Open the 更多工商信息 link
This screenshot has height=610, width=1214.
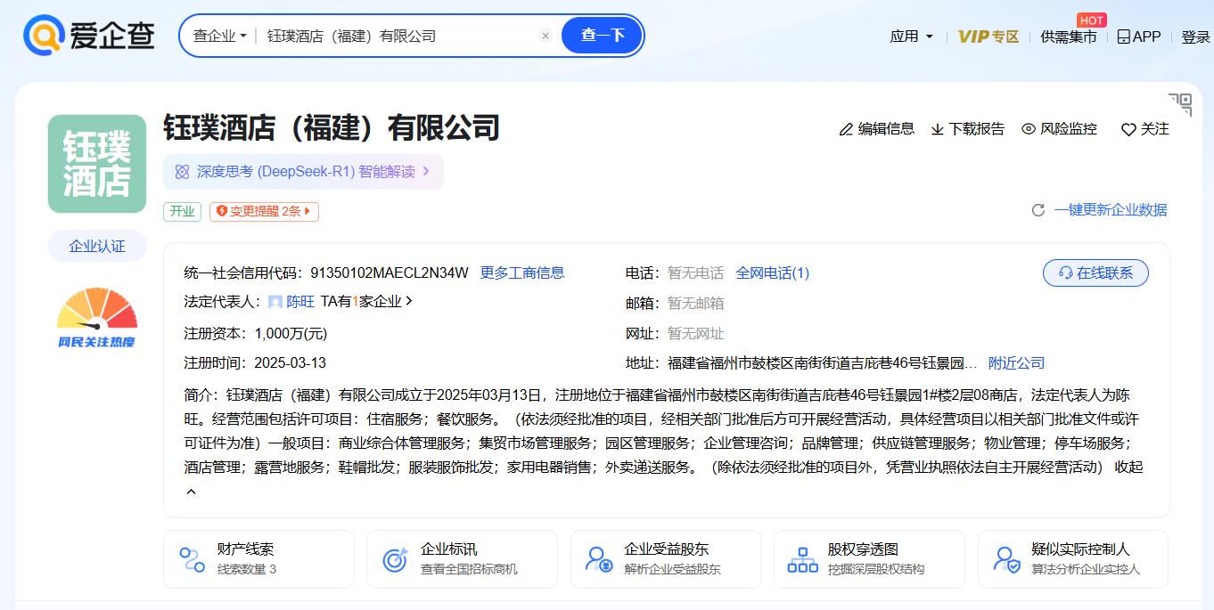(x=522, y=272)
